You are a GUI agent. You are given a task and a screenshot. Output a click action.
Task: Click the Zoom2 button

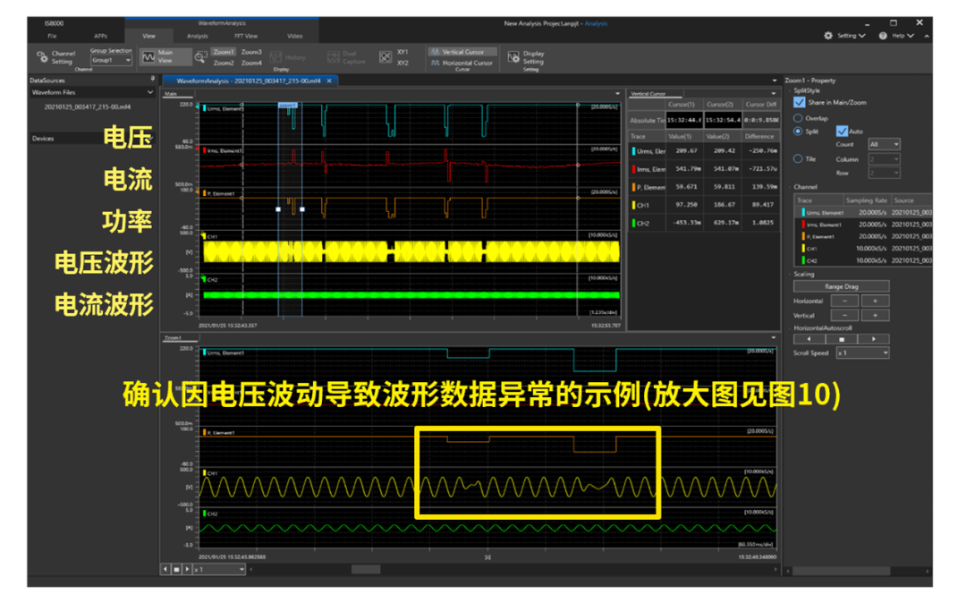[223, 63]
